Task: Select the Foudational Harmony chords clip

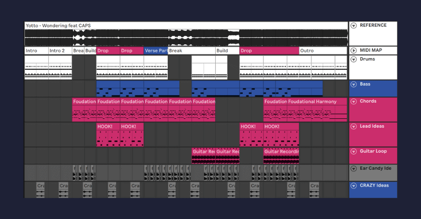Action: [317, 110]
